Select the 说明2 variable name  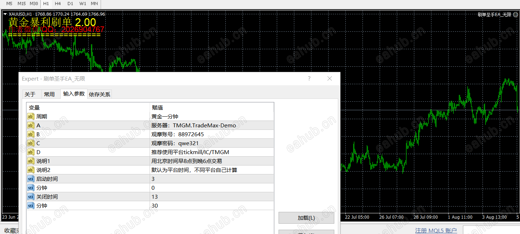(43, 170)
